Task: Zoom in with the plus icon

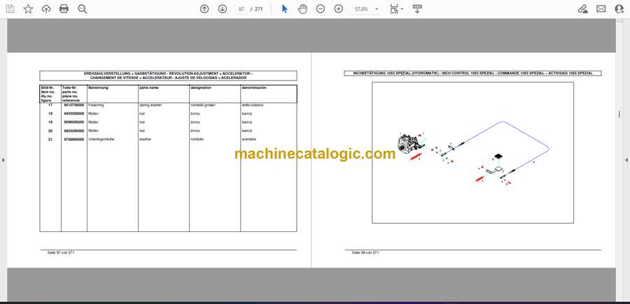Action: (339, 9)
